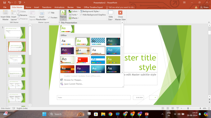Open the Customize Quick Access Toolbar dropdown
211x118 pixels.
pos(24,2)
